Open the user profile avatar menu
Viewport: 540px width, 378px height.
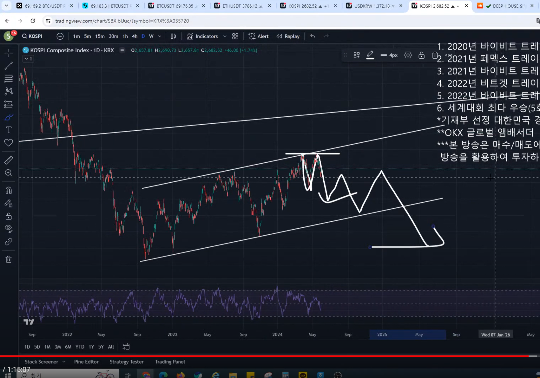point(9,36)
